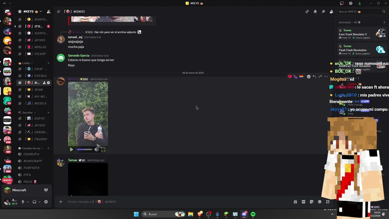Add voice channel with plus icon

pos(48,148)
